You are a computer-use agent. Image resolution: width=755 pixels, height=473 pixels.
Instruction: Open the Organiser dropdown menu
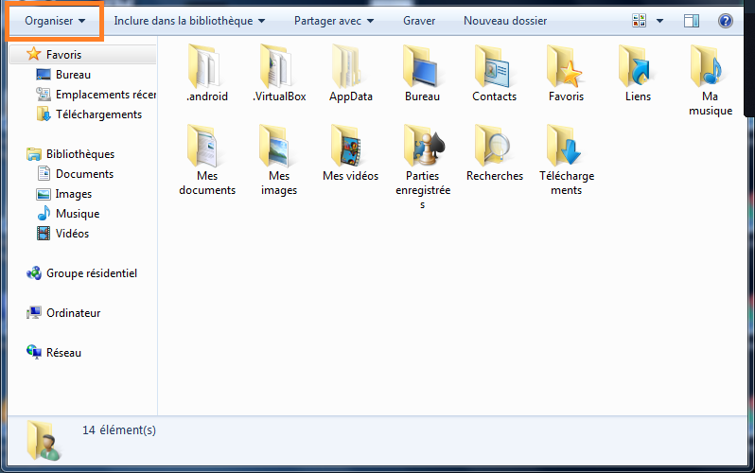pos(55,20)
